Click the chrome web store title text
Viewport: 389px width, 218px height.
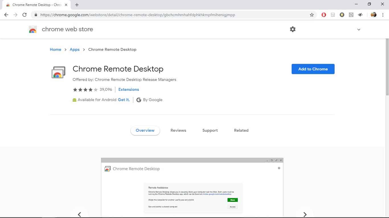tap(67, 29)
